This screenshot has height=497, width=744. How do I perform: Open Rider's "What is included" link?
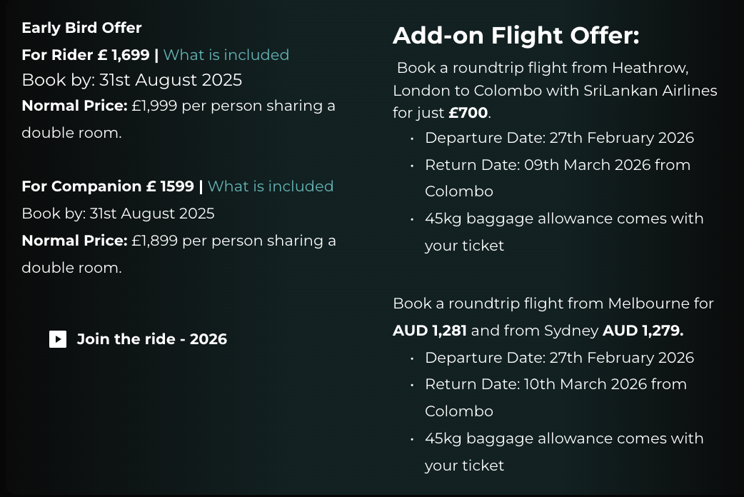point(226,55)
